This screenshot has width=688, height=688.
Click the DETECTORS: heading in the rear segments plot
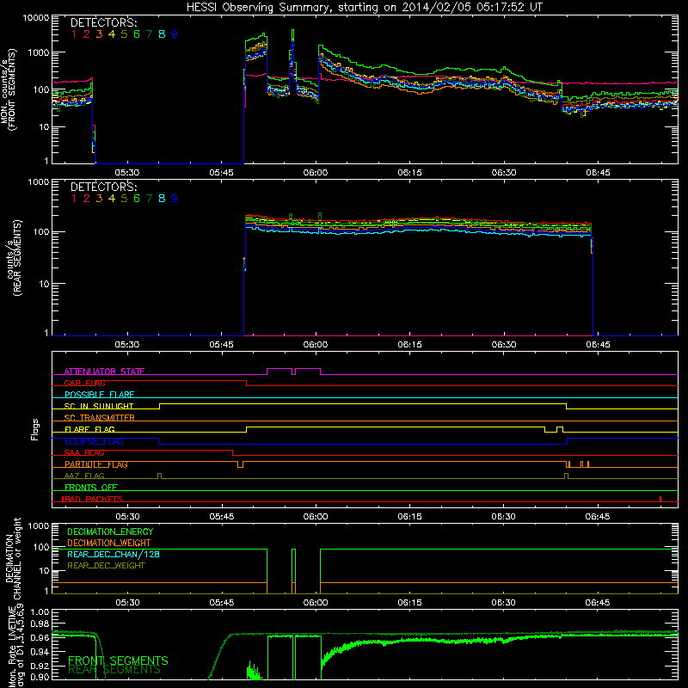tap(103, 187)
